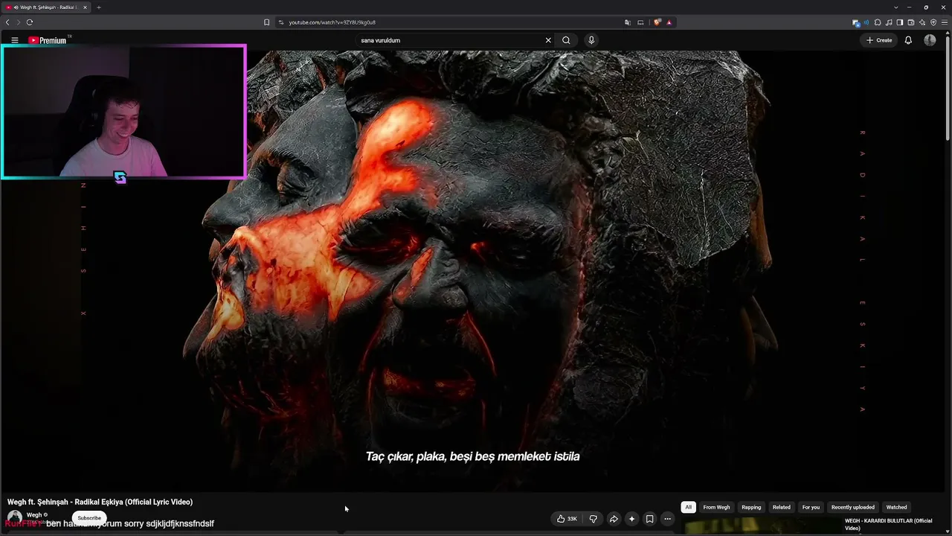Open more actions three-dot menu

[667, 519]
